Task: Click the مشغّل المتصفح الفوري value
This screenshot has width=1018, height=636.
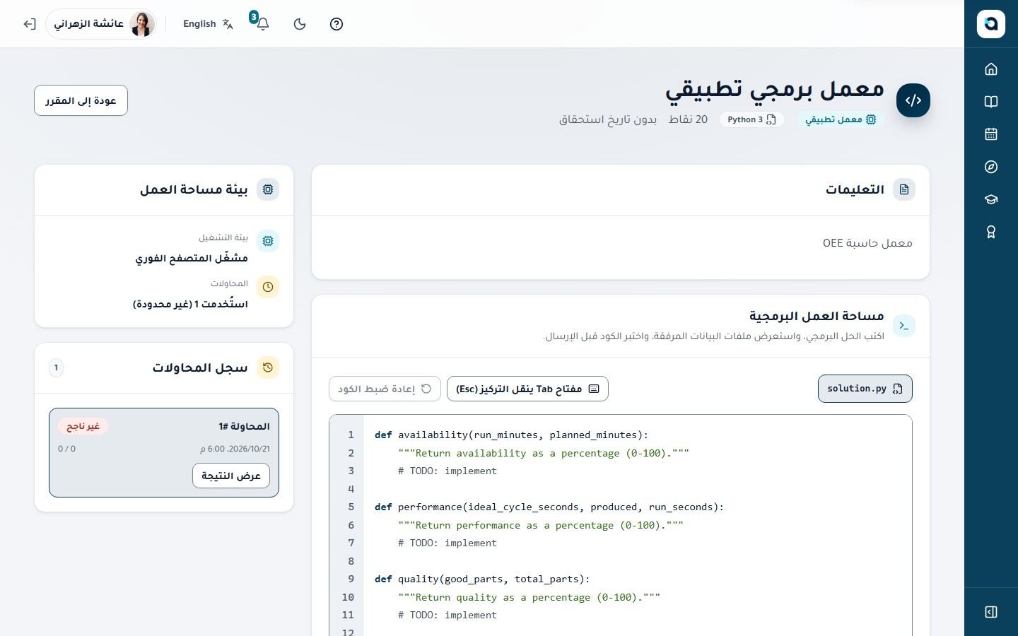Action: (x=192, y=258)
